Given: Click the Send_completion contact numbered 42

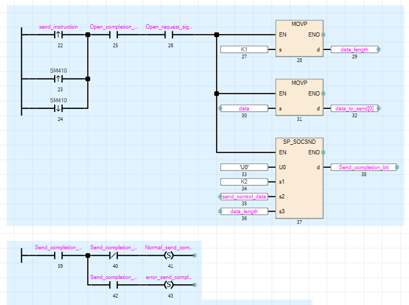Looking at the screenshot, I should click(x=113, y=285).
